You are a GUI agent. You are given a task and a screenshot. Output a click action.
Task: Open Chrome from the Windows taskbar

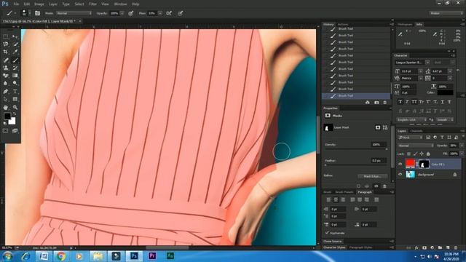tap(61, 255)
